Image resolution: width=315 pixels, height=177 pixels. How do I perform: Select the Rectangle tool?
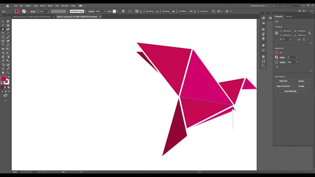pyautogui.click(x=3, y=37)
